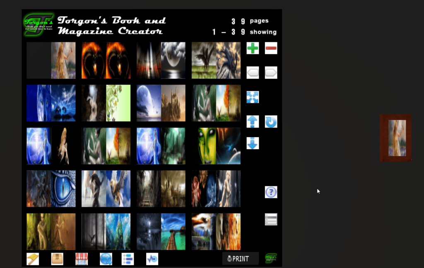Select the space scene with planet page
The width and height of the screenshot is (424, 268).
pos(228,146)
